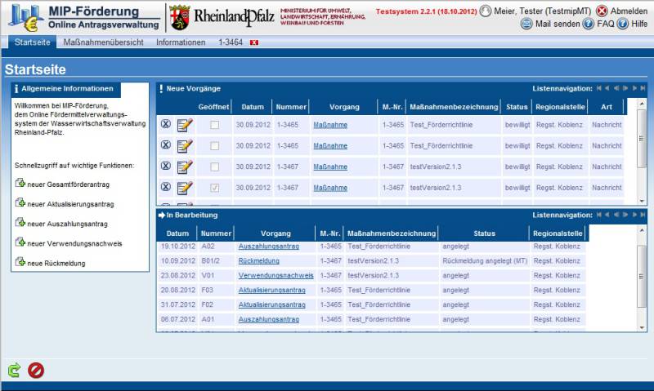Image resolution: width=654 pixels, height=391 pixels.
Task: Click X icon in the unchecked 1-3467 row
Action: pos(166,166)
